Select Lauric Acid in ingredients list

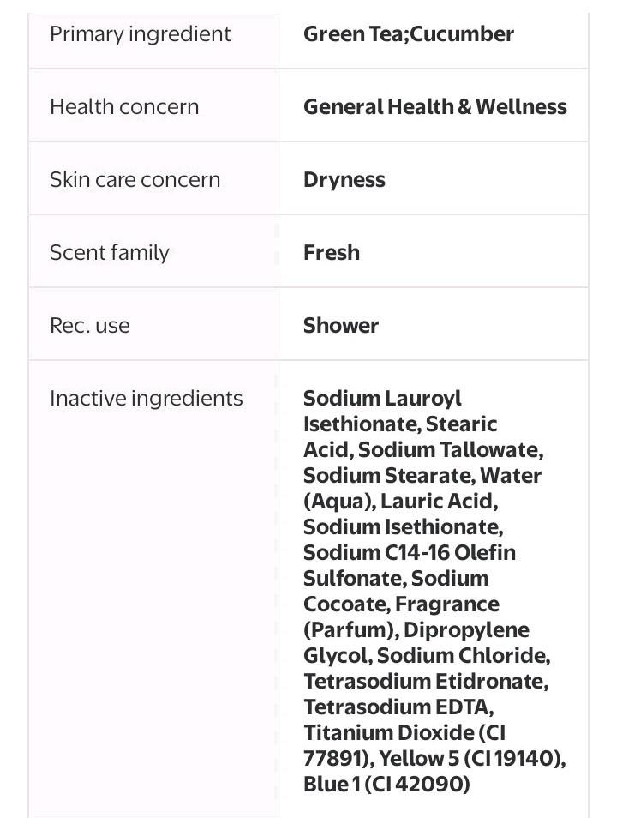coord(439,502)
